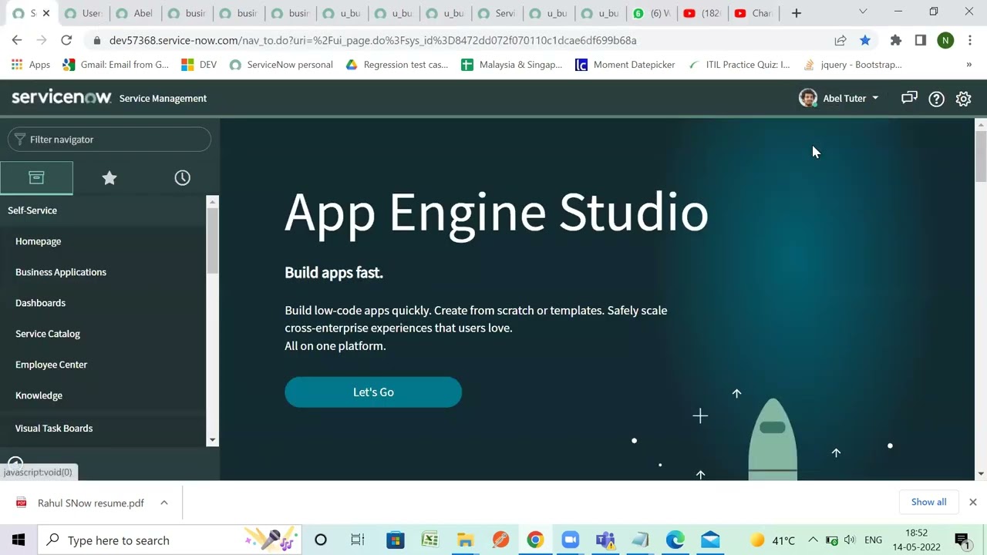987x555 pixels.
Task: Open the Moment Datepicker bookmark
Action: (x=625, y=65)
